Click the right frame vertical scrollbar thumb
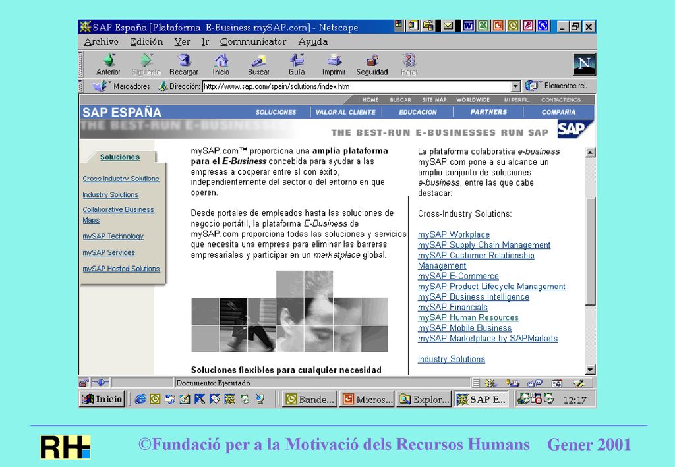The image size is (675, 467). [591, 251]
